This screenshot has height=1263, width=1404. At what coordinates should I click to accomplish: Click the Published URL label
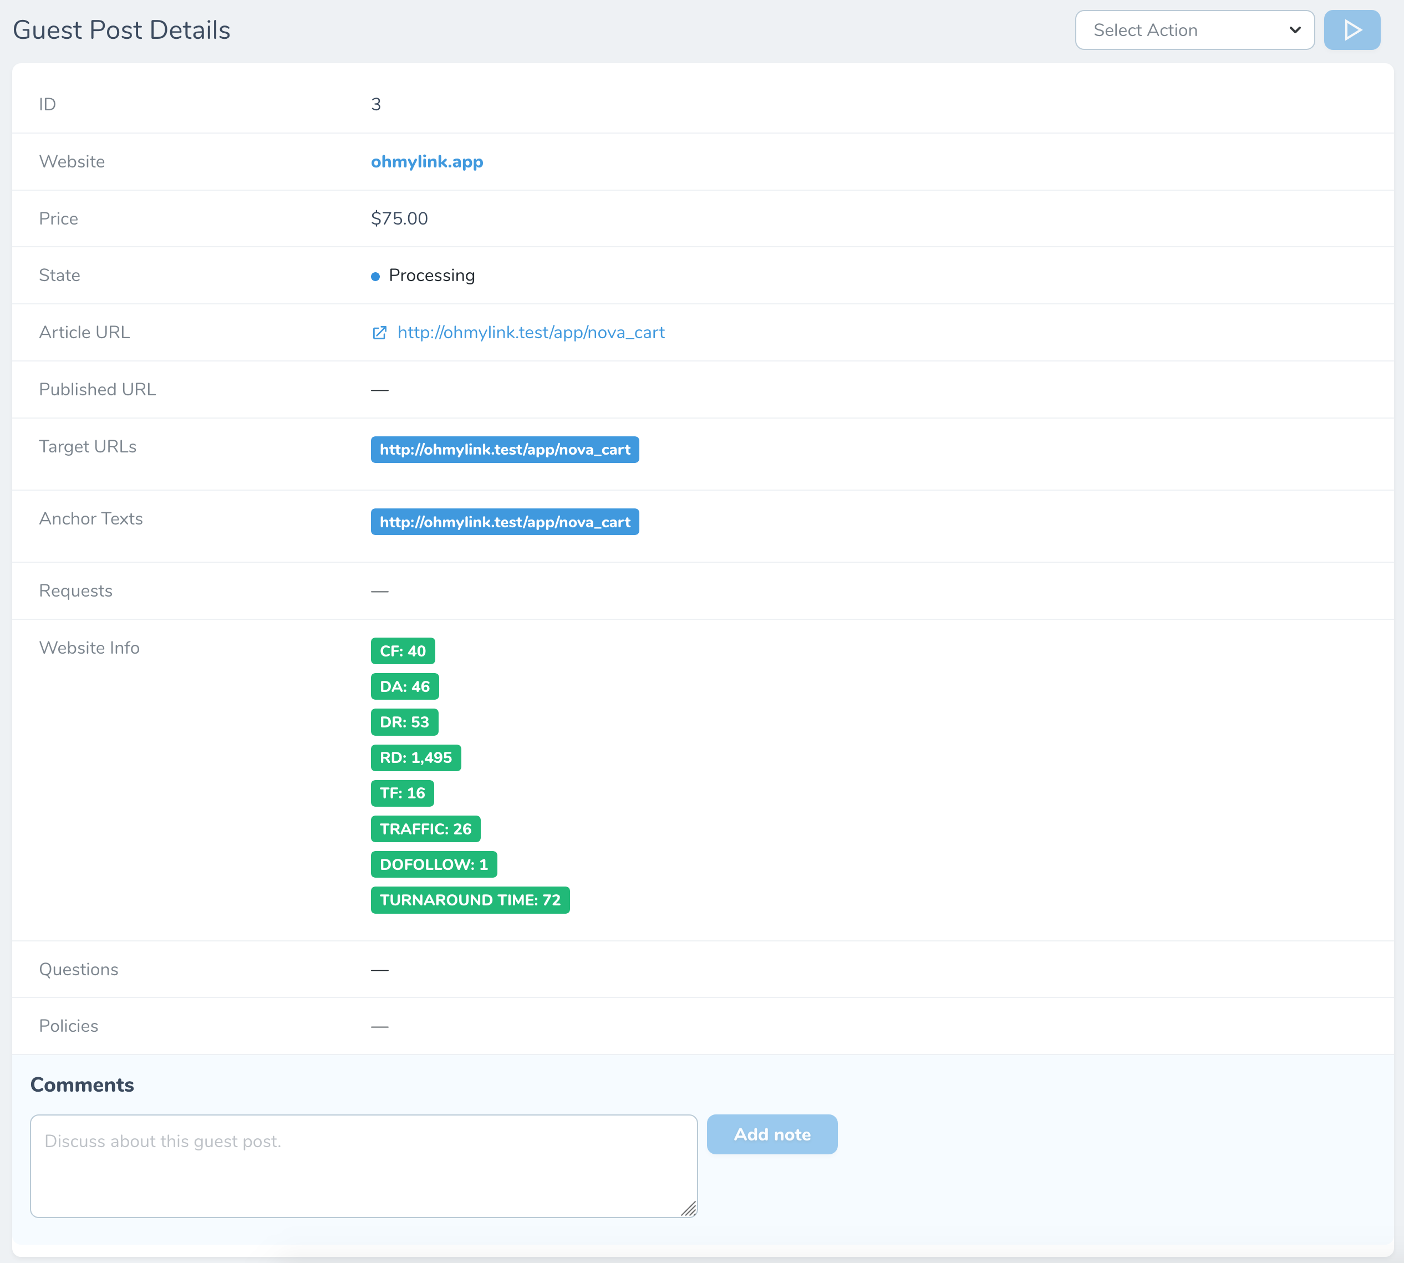97,389
